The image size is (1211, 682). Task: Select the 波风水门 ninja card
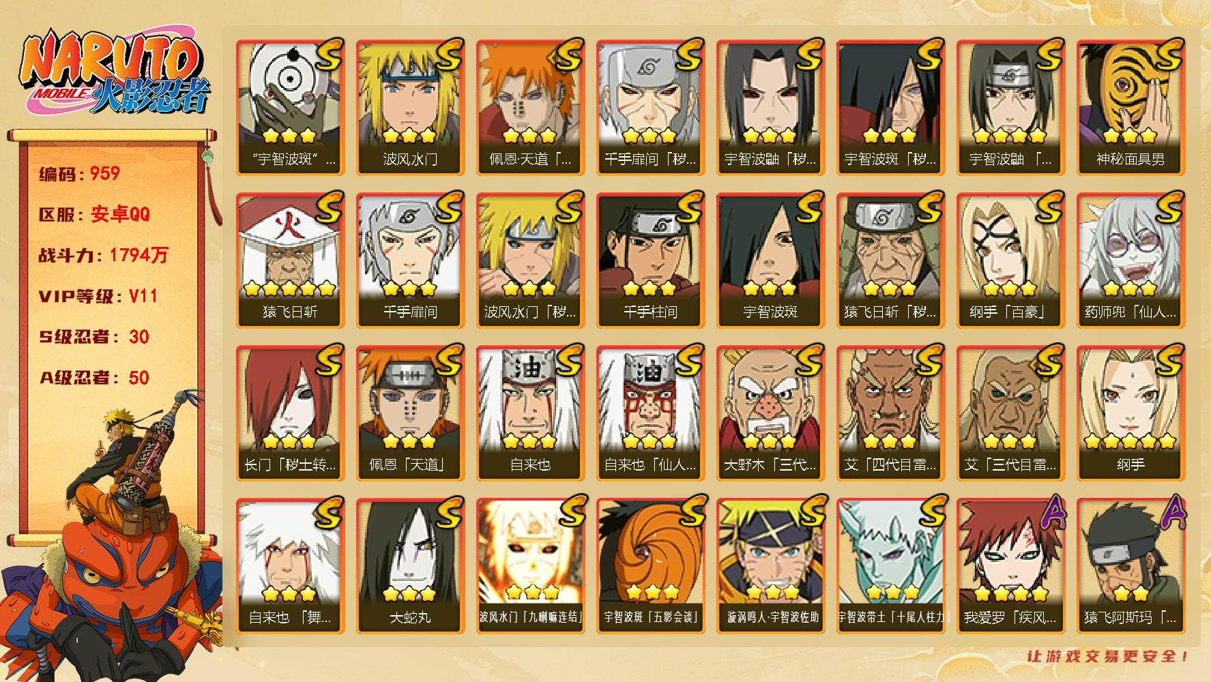(x=410, y=107)
